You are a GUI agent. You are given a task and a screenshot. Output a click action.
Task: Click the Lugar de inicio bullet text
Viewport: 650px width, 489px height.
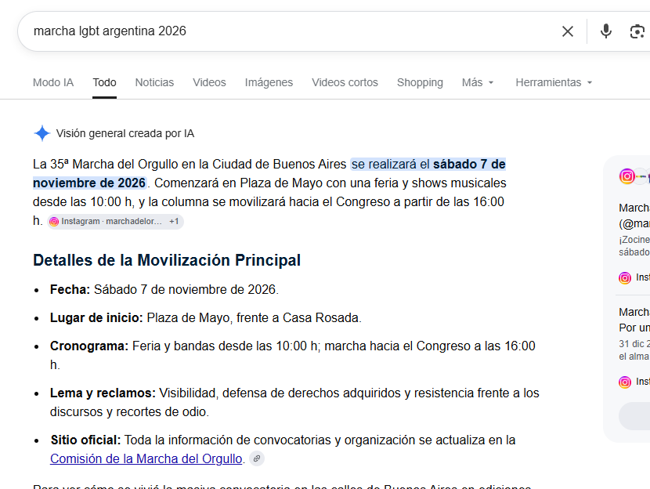click(206, 317)
